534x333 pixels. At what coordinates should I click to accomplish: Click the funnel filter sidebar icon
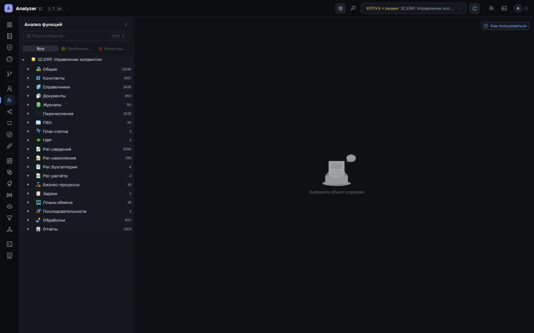[9, 218]
